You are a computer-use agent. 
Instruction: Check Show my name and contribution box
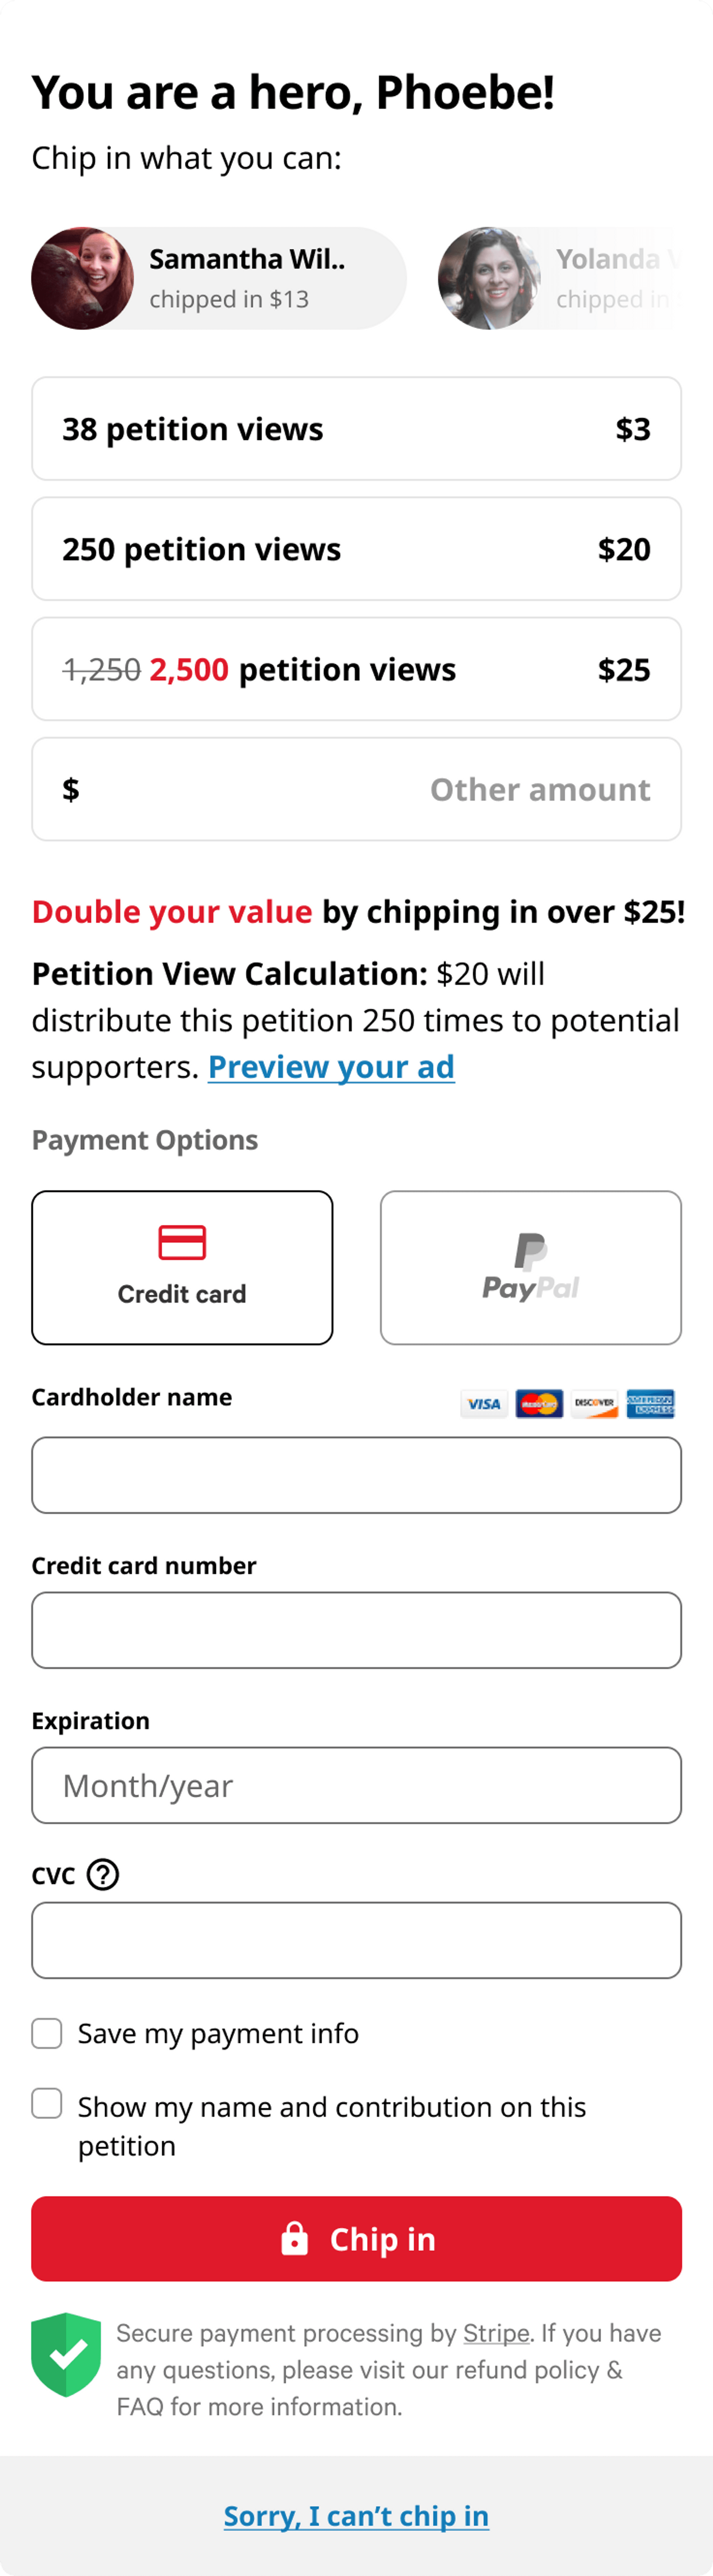point(47,2103)
